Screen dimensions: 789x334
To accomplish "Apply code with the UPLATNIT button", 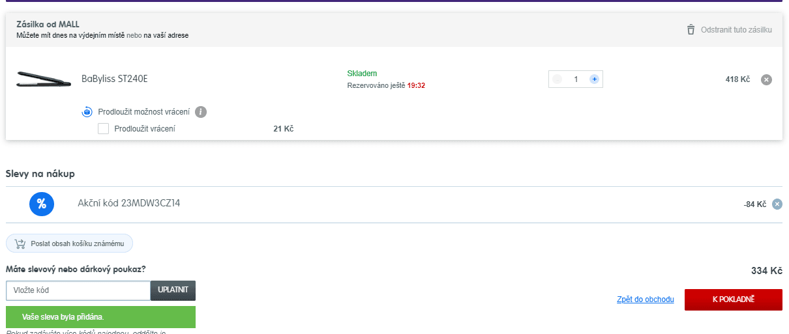I will (173, 290).
